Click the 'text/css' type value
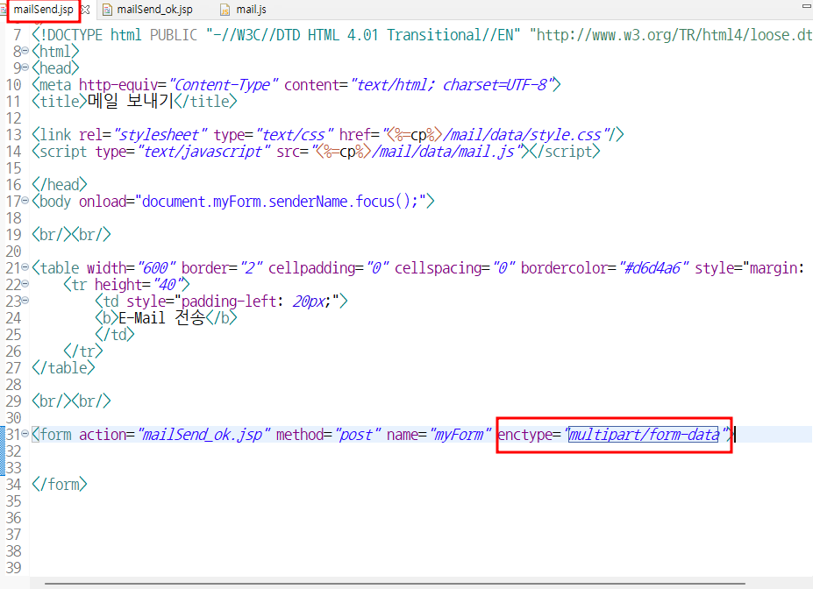The width and height of the screenshot is (813, 589). coord(294,135)
